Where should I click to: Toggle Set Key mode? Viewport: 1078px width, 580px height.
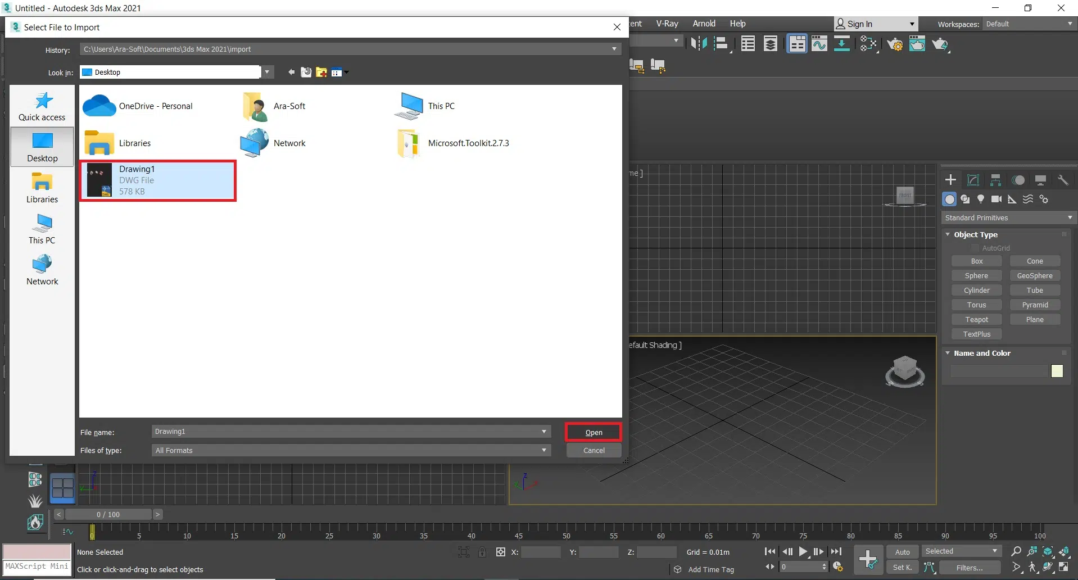[902, 568]
